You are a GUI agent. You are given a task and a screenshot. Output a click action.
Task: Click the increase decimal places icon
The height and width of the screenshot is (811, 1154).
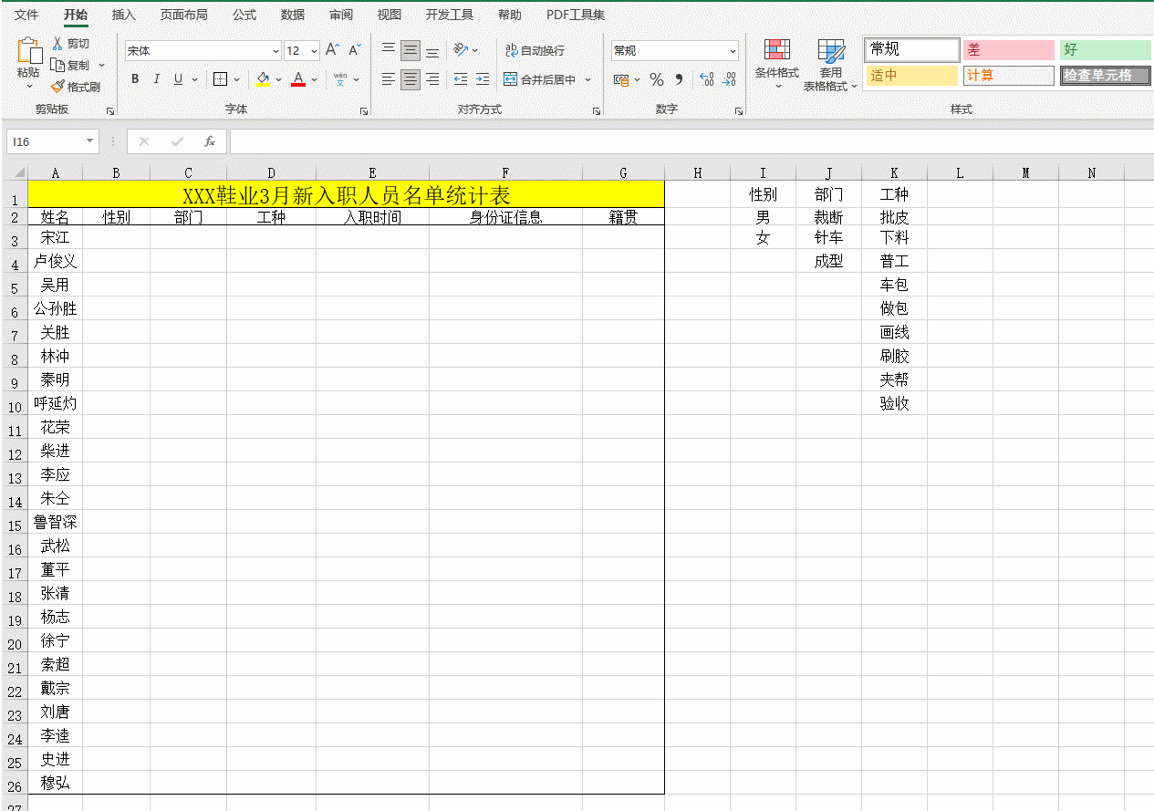(706, 79)
